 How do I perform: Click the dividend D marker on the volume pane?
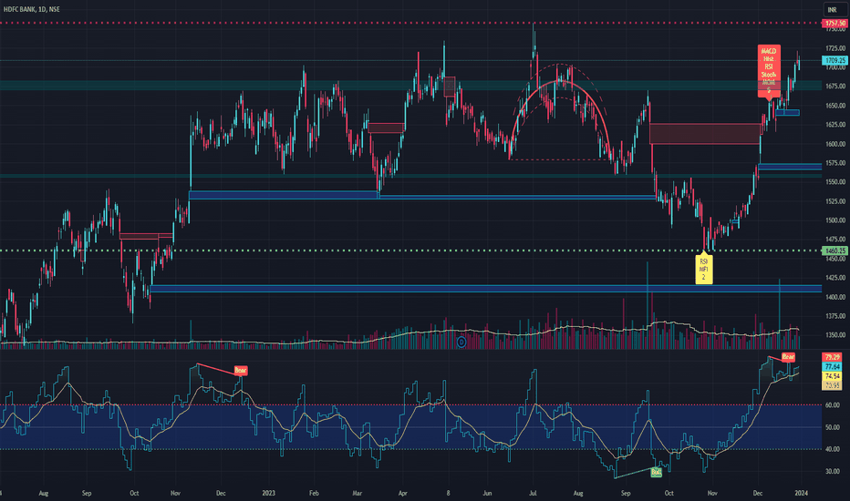[461, 342]
